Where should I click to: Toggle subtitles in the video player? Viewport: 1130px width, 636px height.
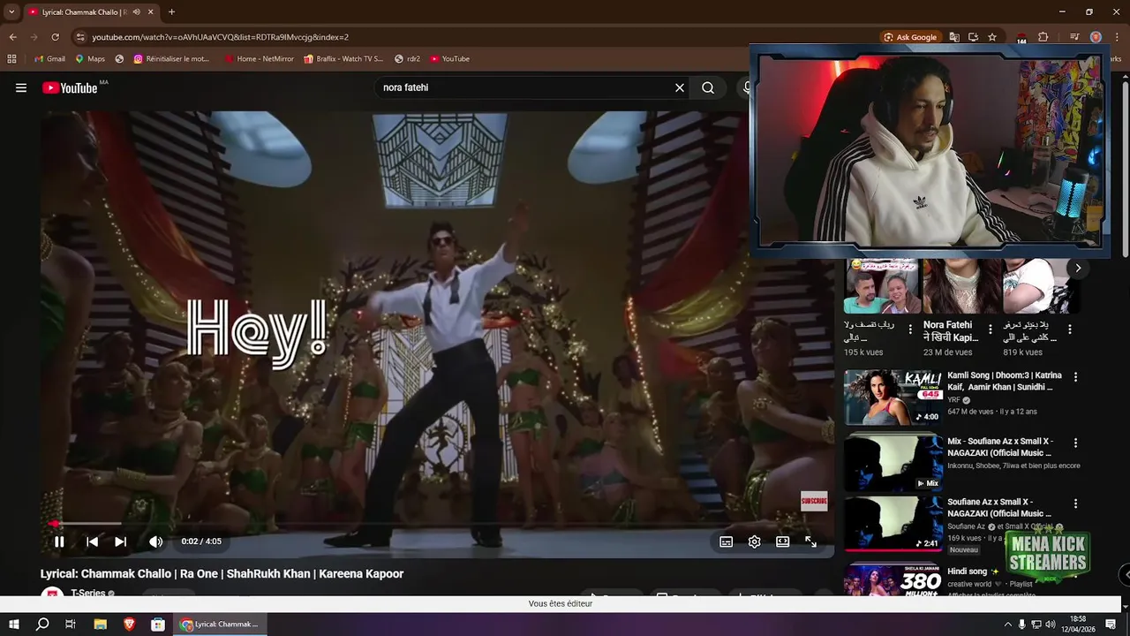tap(726, 541)
